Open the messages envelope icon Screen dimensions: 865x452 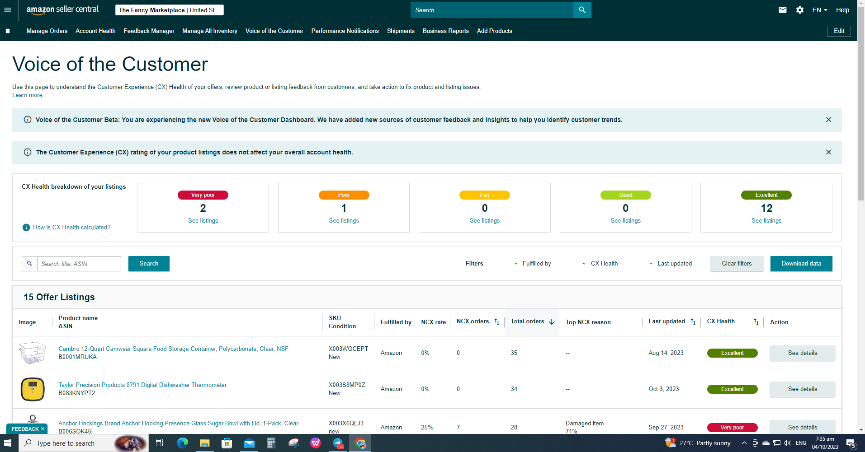click(783, 10)
